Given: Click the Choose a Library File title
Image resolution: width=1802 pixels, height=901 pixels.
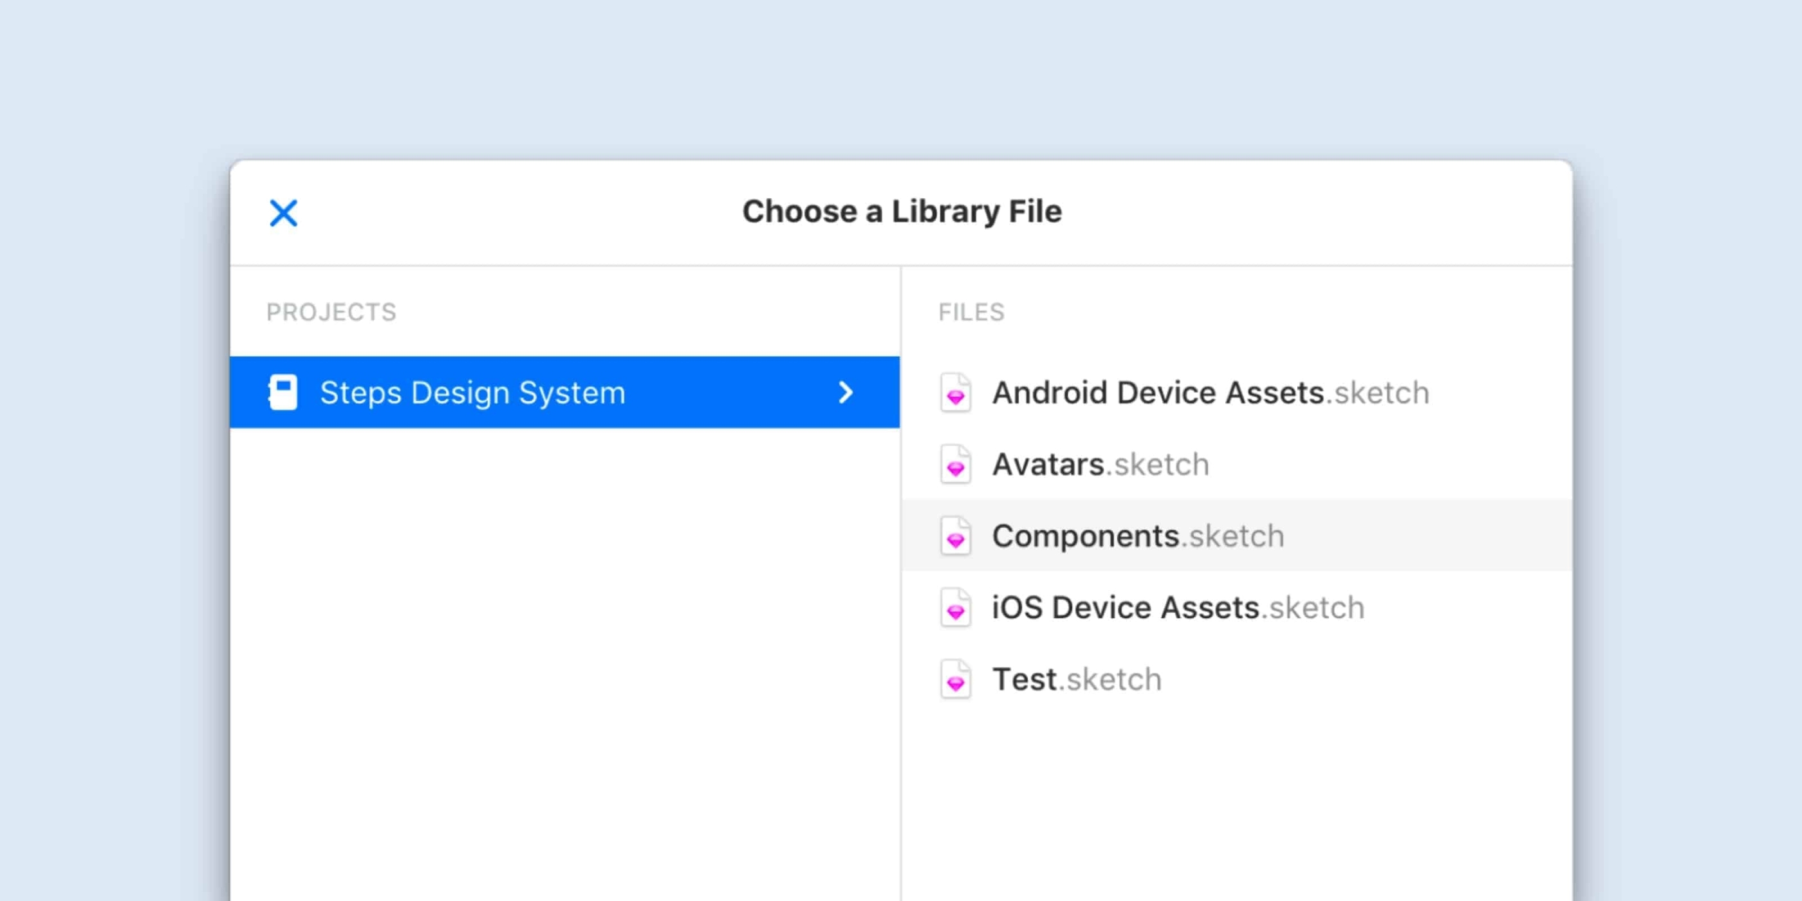Looking at the screenshot, I should pyautogui.click(x=902, y=211).
